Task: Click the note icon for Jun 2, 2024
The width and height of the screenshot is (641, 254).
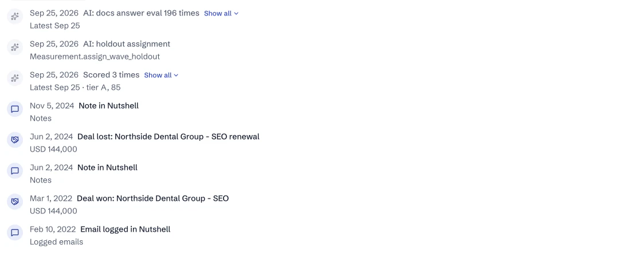Action: [x=15, y=171]
